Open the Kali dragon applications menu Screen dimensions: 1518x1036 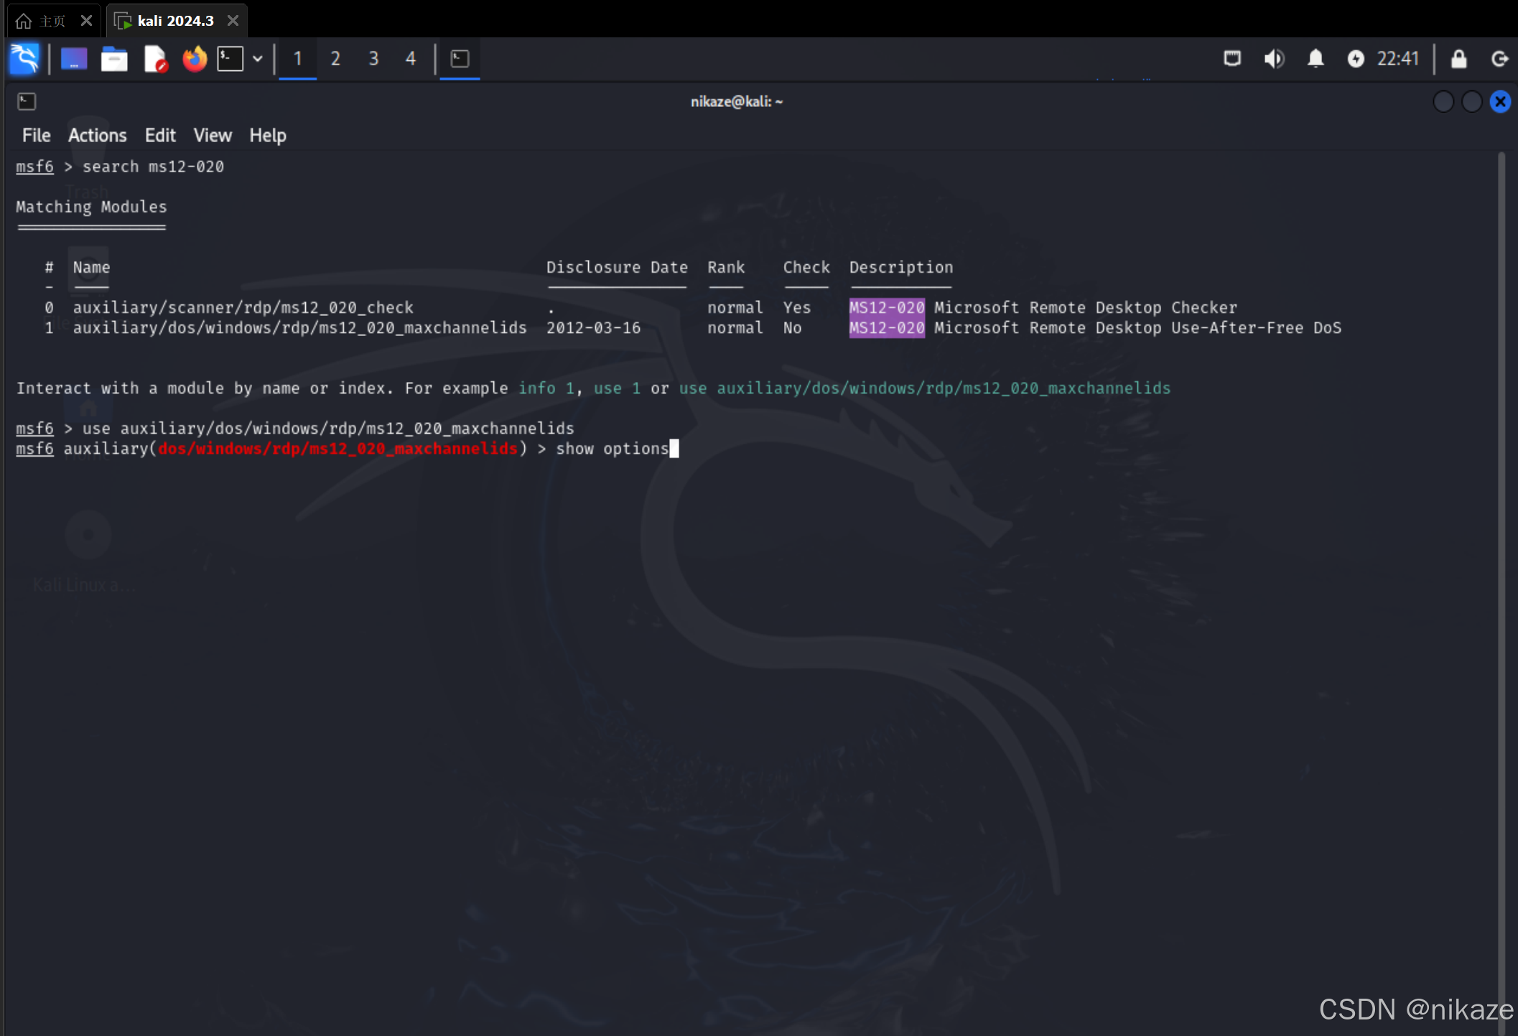tap(24, 59)
